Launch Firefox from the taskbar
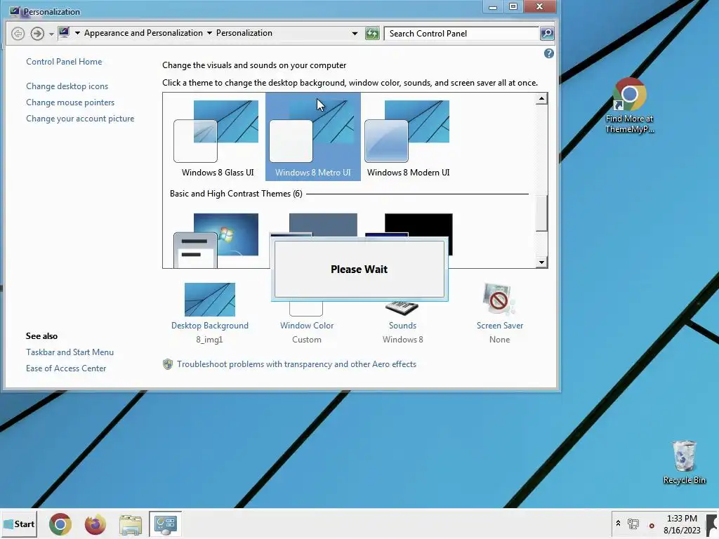The height and width of the screenshot is (539, 719). click(95, 524)
